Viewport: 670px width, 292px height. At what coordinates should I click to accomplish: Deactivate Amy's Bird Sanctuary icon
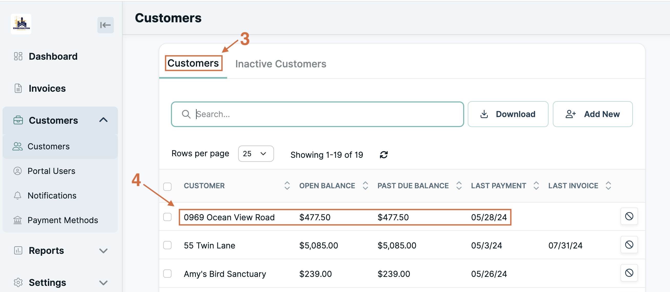[x=629, y=273]
